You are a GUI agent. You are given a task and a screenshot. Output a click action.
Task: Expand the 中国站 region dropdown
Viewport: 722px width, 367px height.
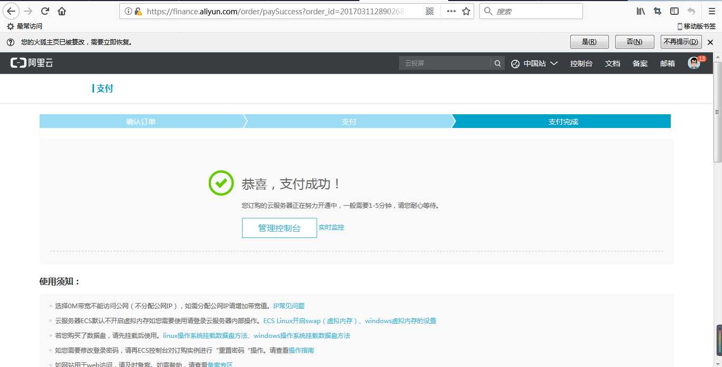pyautogui.click(x=535, y=63)
